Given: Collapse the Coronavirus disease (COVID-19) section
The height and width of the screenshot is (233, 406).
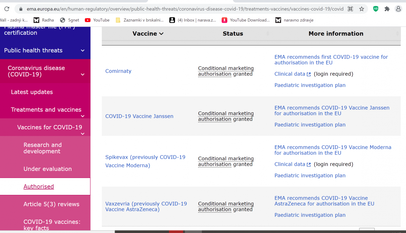Looking at the screenshot, I should (83, 75).
